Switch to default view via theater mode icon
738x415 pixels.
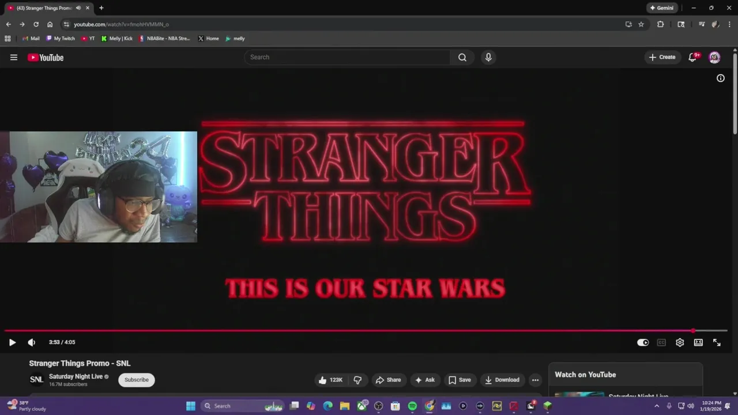[x=698, y=342]
